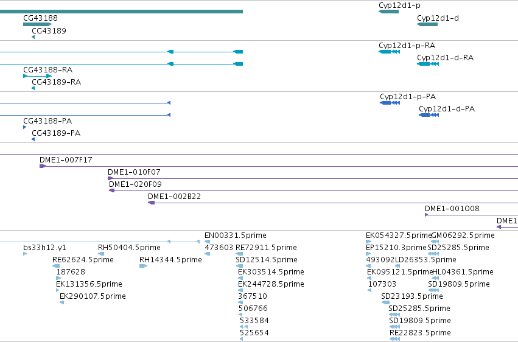The height and width of the screenshot is (342, 518).
Task: Select the DME1-002B22 clone arrow
Action: [152, 203]
